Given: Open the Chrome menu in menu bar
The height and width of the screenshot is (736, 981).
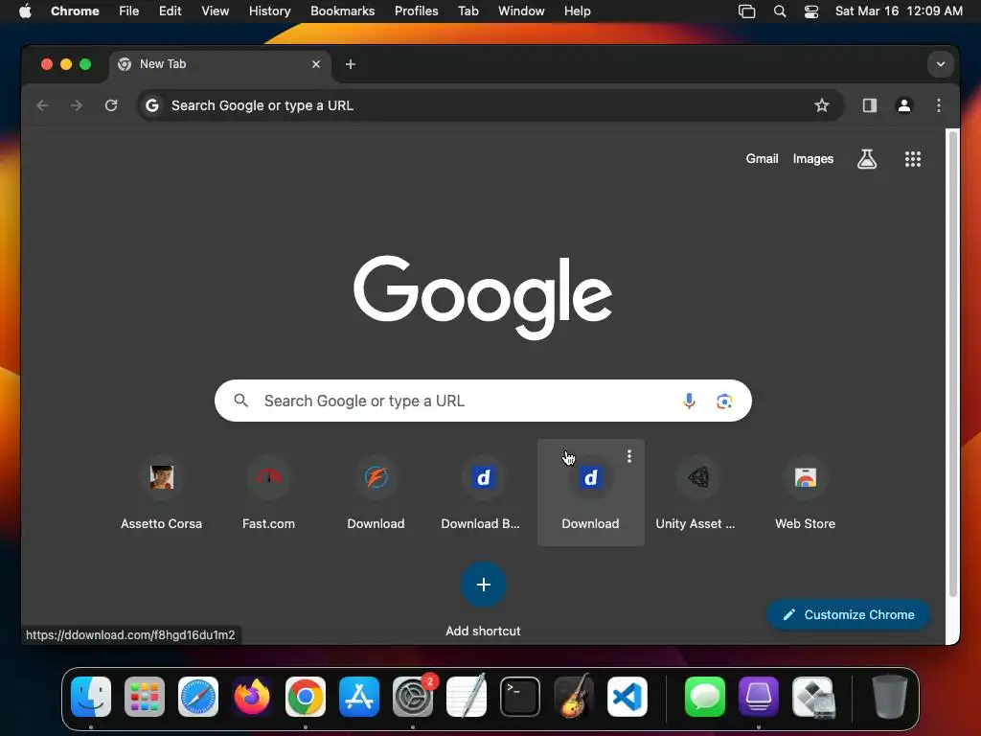Looking at the screenshot, I should pyautogui.click(x=75, y=11).
